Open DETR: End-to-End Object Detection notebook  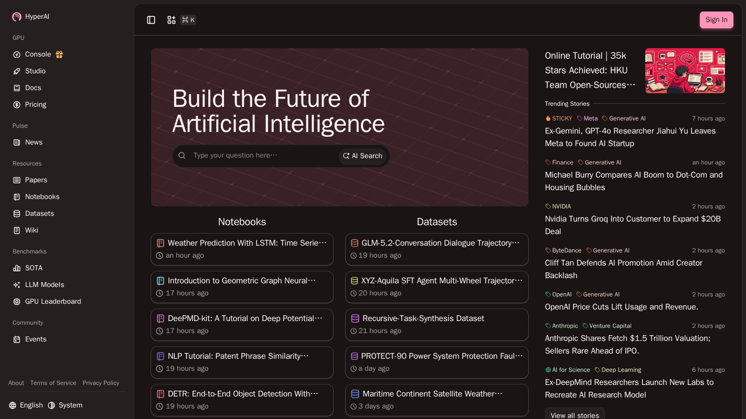click(242, 400)
